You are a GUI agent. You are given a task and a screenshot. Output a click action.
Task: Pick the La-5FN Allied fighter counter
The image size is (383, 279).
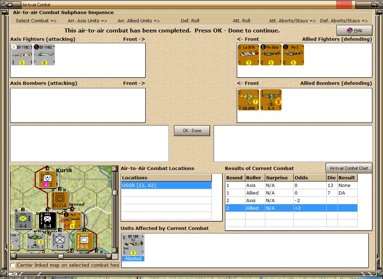248,55
